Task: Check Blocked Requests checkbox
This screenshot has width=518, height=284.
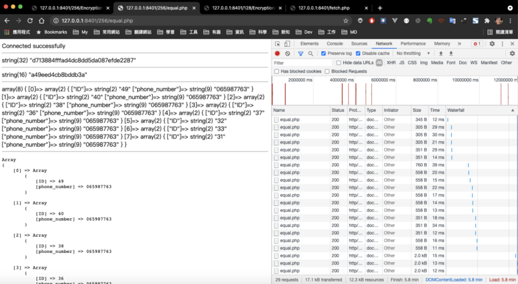Action: tap(327, 71)
